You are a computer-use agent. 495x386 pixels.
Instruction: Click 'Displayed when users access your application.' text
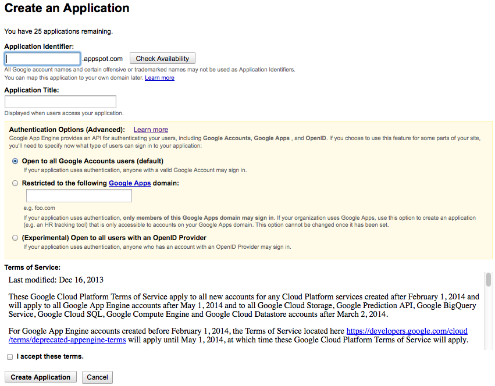pyautogui.click(x=64, y=113)
